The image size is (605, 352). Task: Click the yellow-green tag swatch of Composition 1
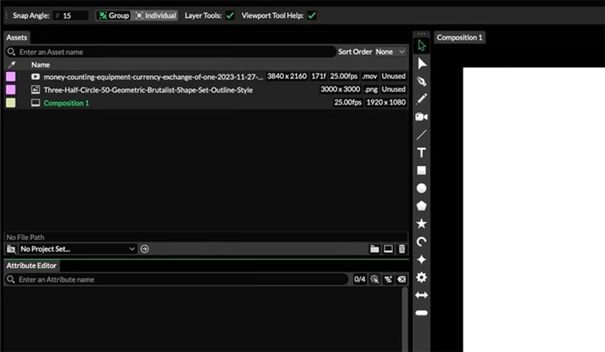[x=11, y=103]
